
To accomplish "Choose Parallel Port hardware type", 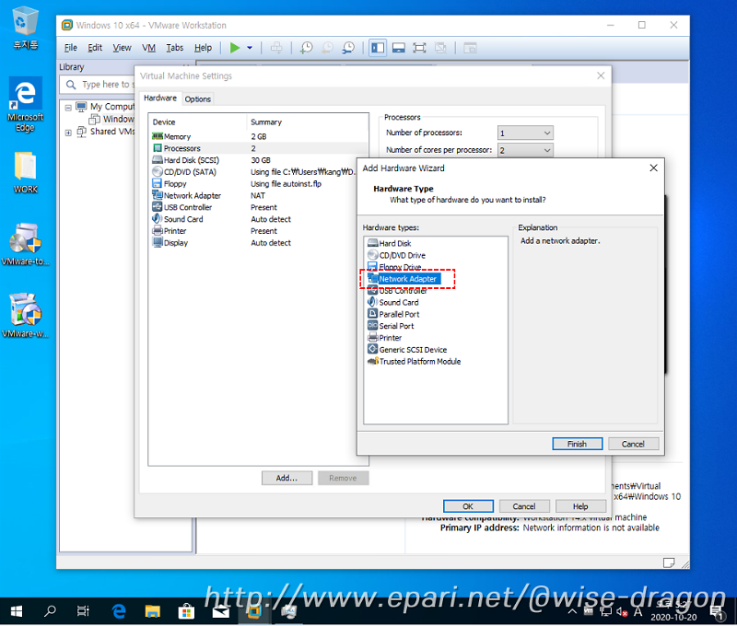I will pyautogui.click(x=393, y=314).
